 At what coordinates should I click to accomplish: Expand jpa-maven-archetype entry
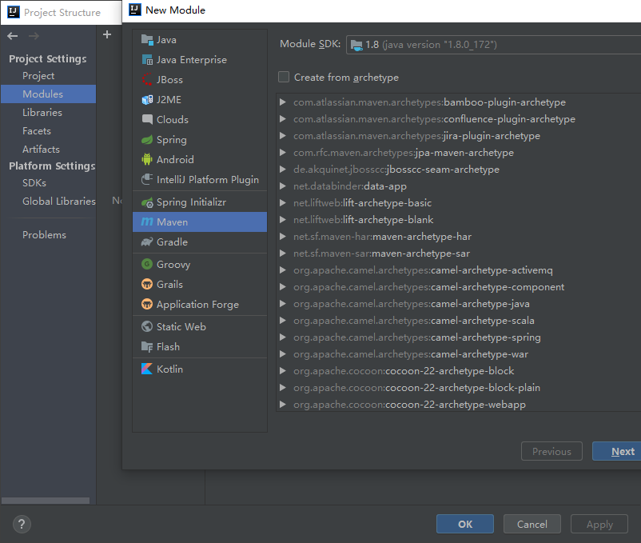pyautogui.click(x=282, y=153)
